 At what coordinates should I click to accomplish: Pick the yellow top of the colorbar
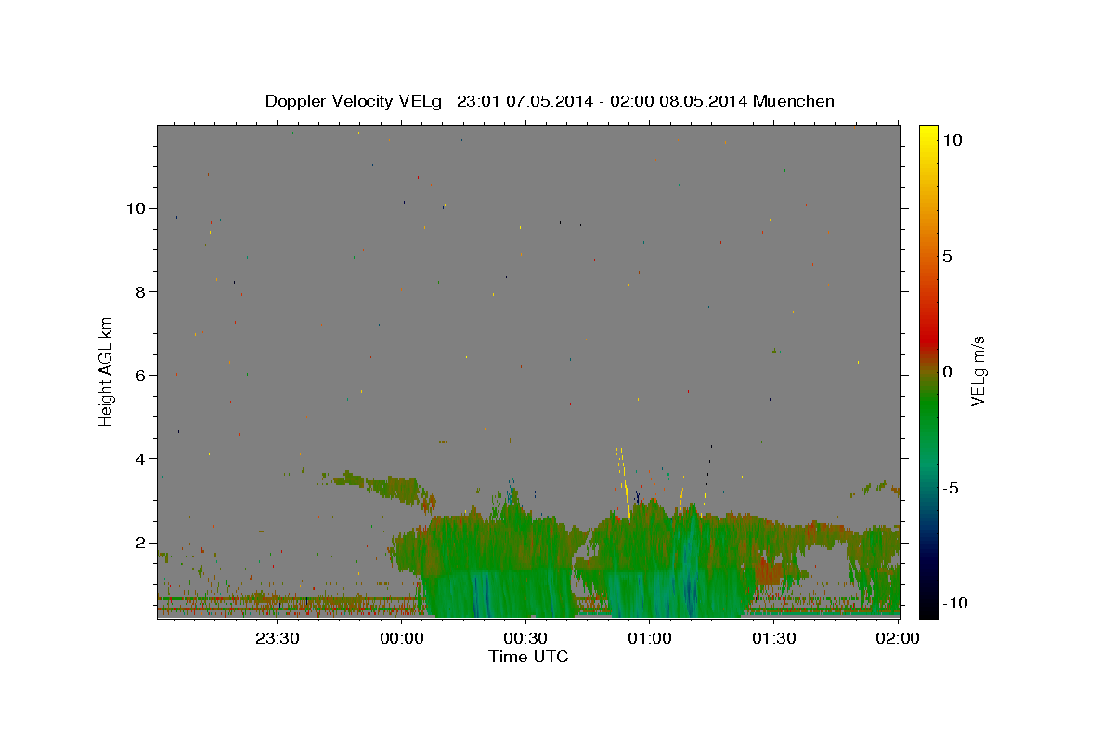point(927,132)
